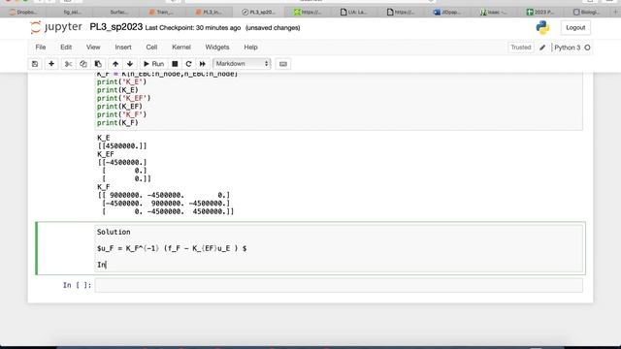Click the Trusted notebook indicator

[x=520, y=48]
